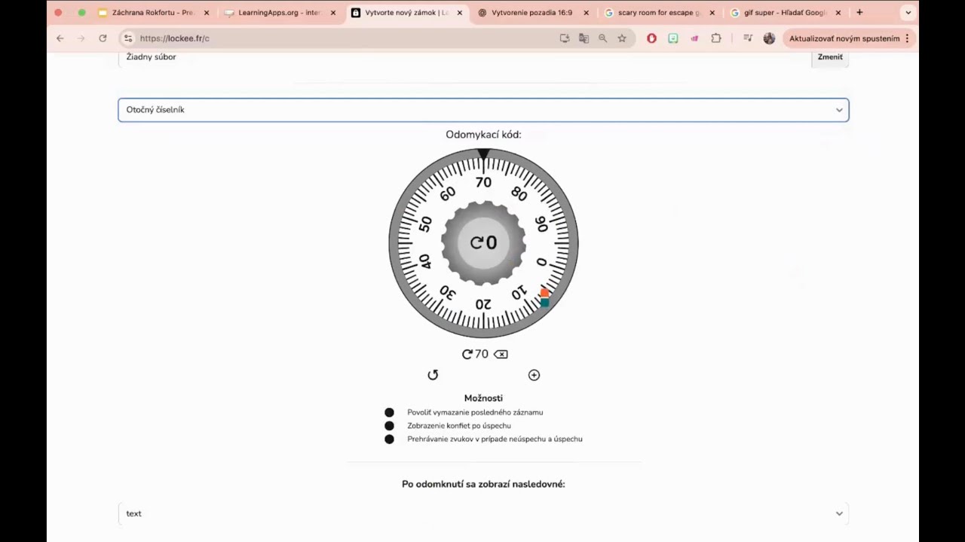Viewport: 965px width, 542px height.
Task: Open the Chrome three-dot menu
Action: click(x=907, y=38)
